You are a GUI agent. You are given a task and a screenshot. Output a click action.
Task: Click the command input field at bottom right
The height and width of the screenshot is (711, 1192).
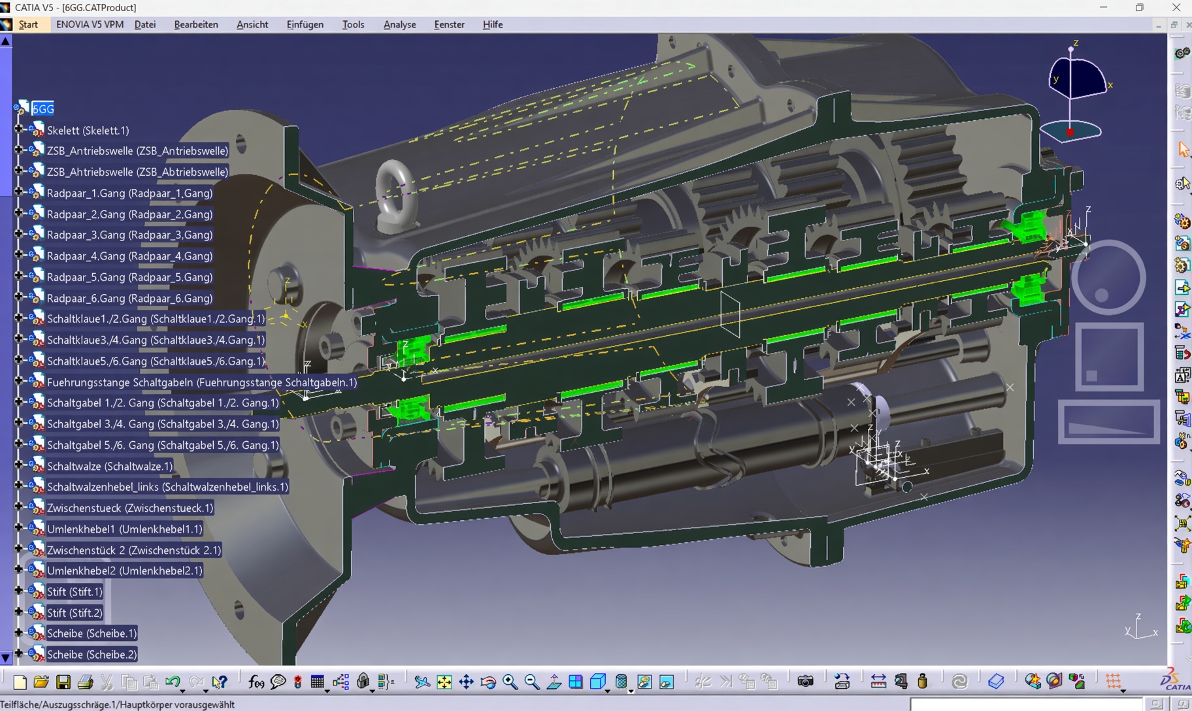point(1026,704)
